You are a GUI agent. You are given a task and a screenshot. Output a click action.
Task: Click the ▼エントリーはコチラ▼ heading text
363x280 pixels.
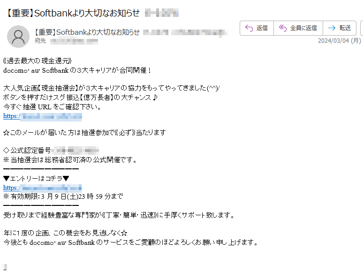click(36, 179)
